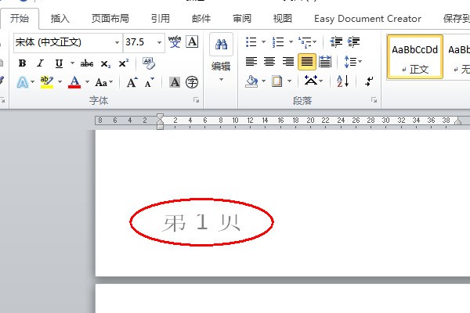This screenshot has height=313, width=470.
Task: Click the binoculars Find icon
Action: 221,45
